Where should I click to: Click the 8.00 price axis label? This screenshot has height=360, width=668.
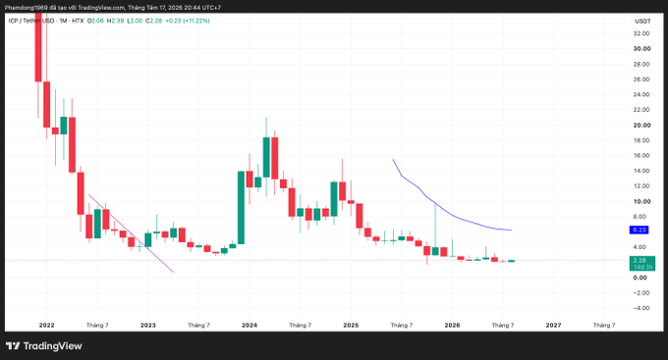[x=640, y=217]
